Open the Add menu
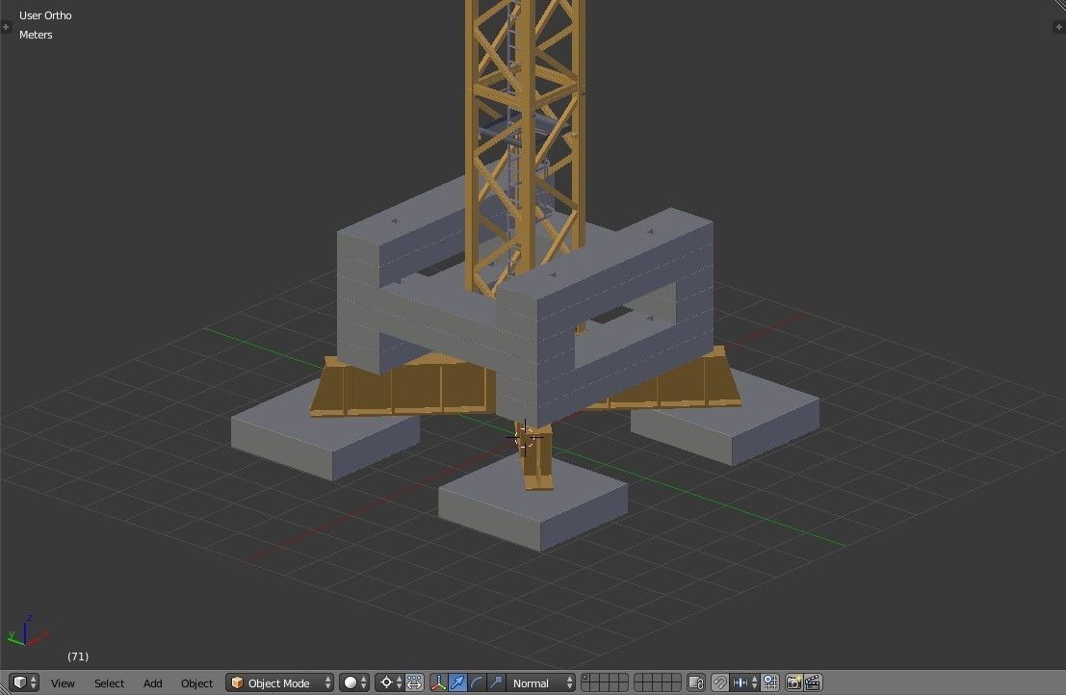The image size is (1066, 695). (152, 683)
